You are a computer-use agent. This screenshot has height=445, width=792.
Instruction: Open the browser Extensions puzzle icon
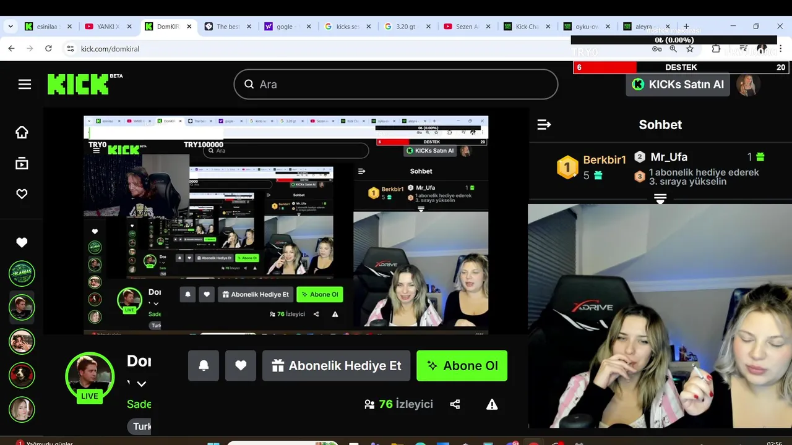[716, 49]
